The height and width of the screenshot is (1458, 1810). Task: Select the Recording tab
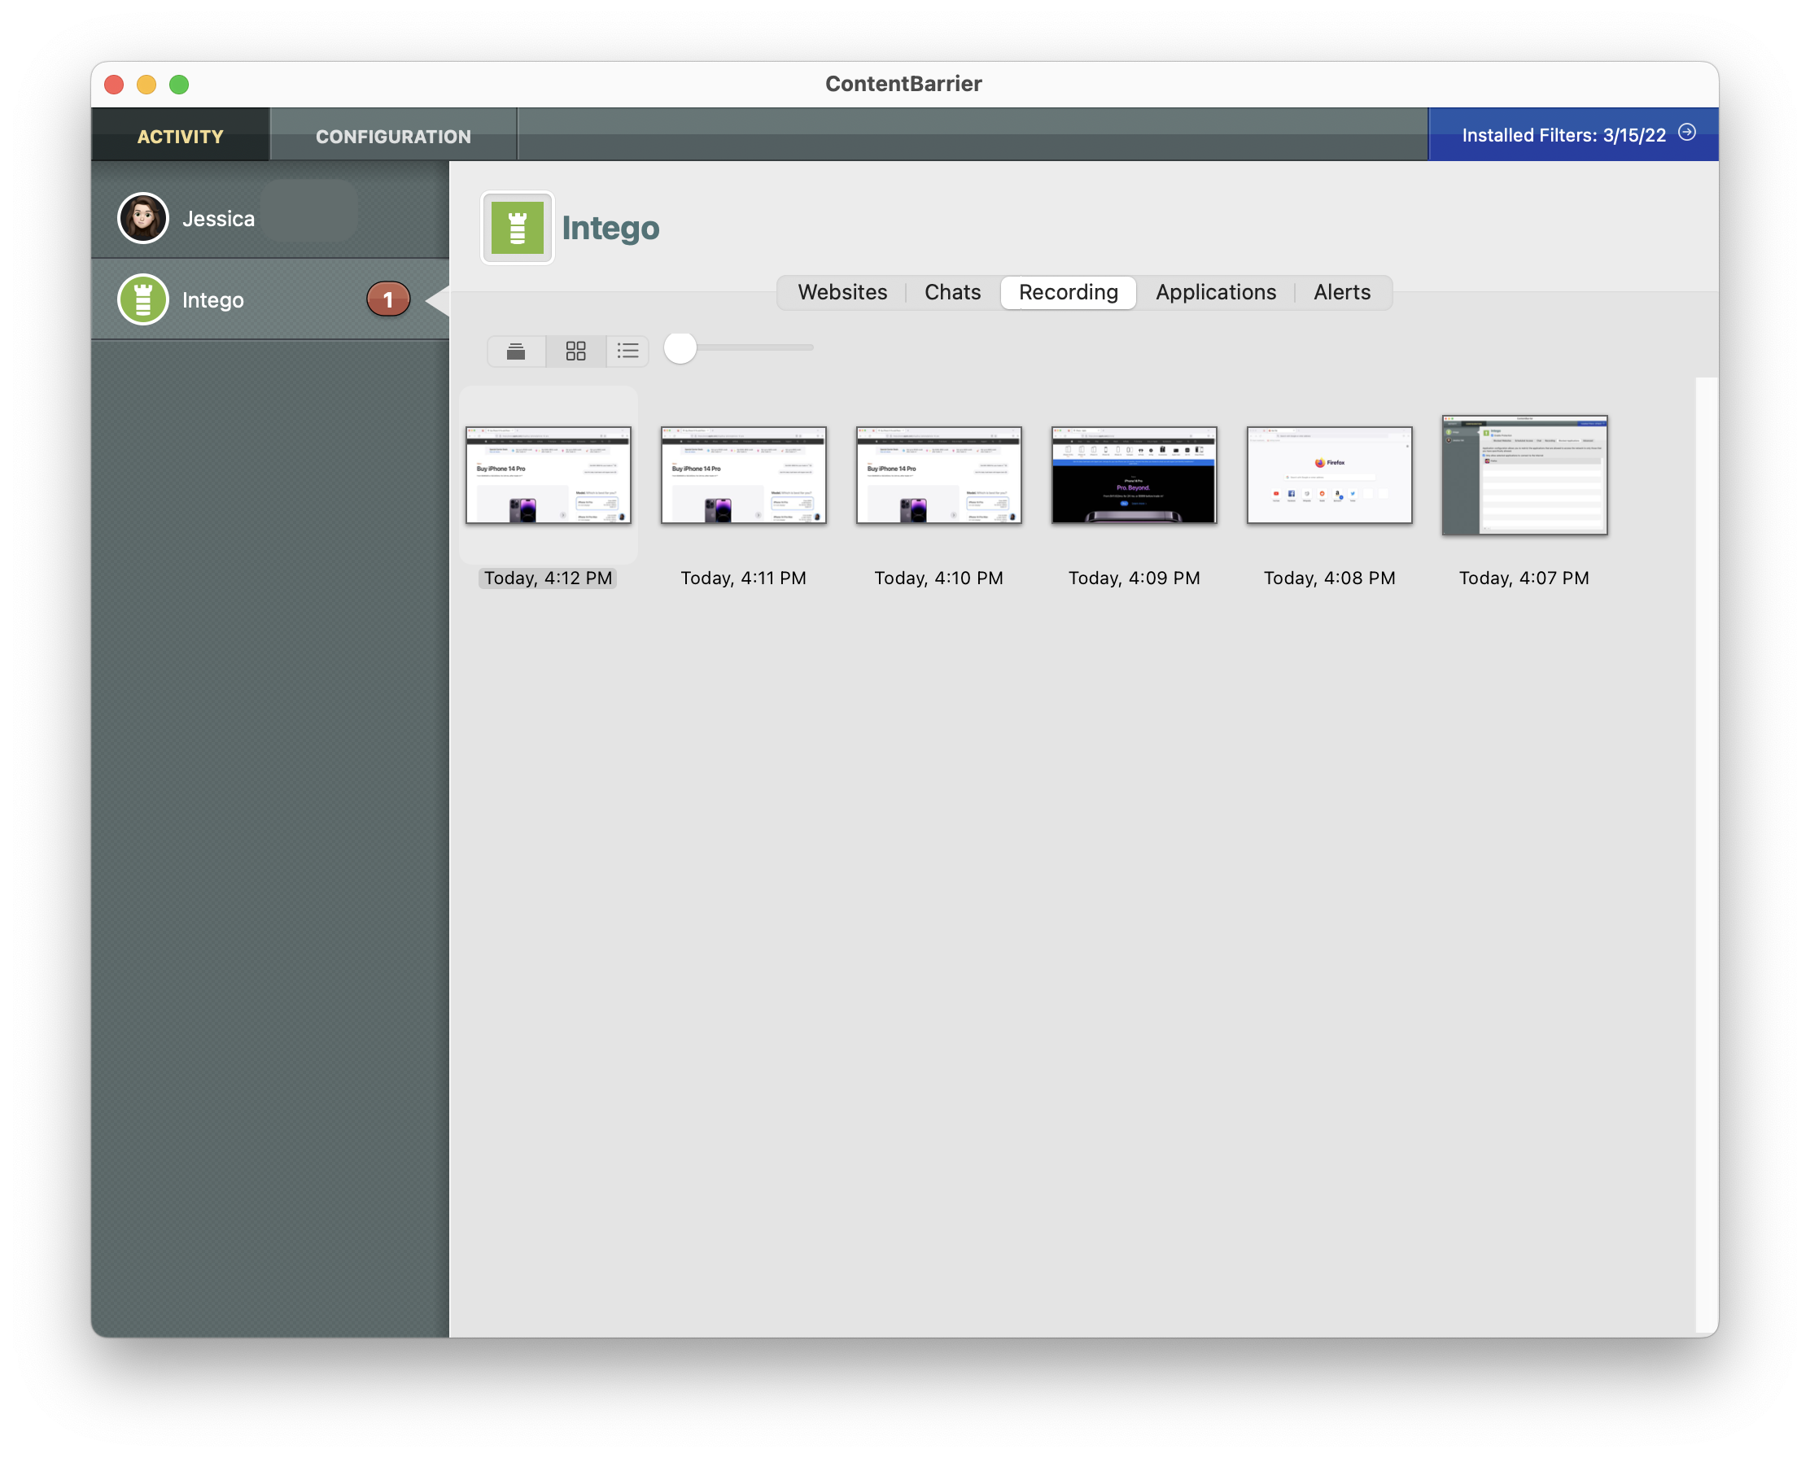[1069, 292]
